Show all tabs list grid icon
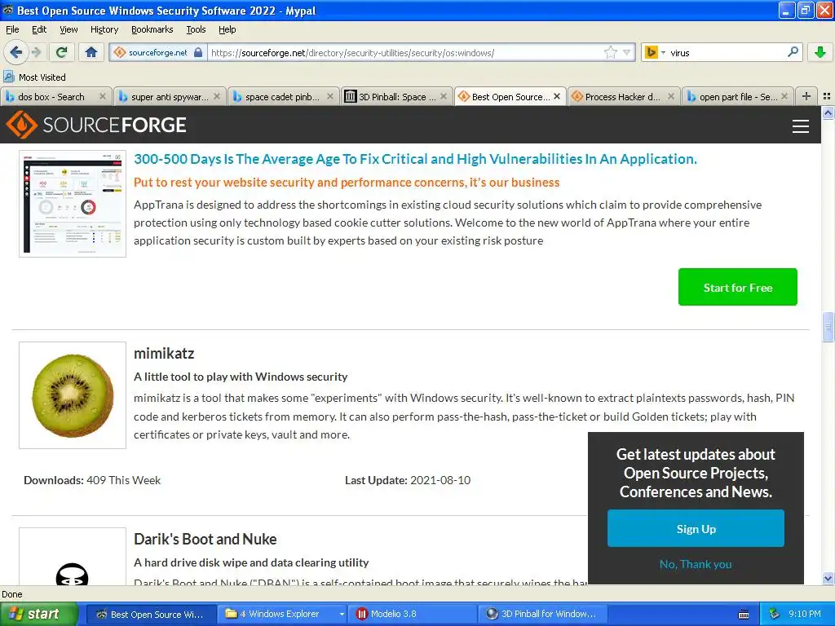835x626 pixels. (827, 96)
